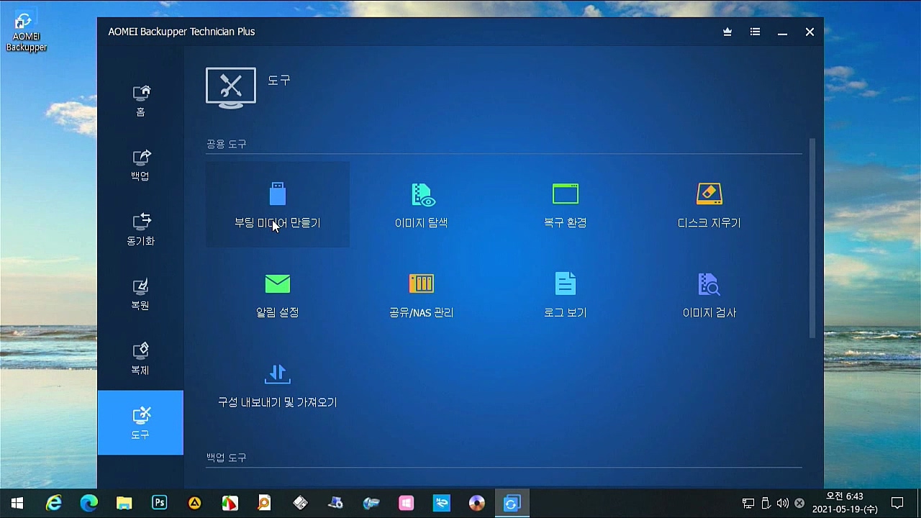Open the Windows Start menu
921x518 pixels.
(17, 503)
